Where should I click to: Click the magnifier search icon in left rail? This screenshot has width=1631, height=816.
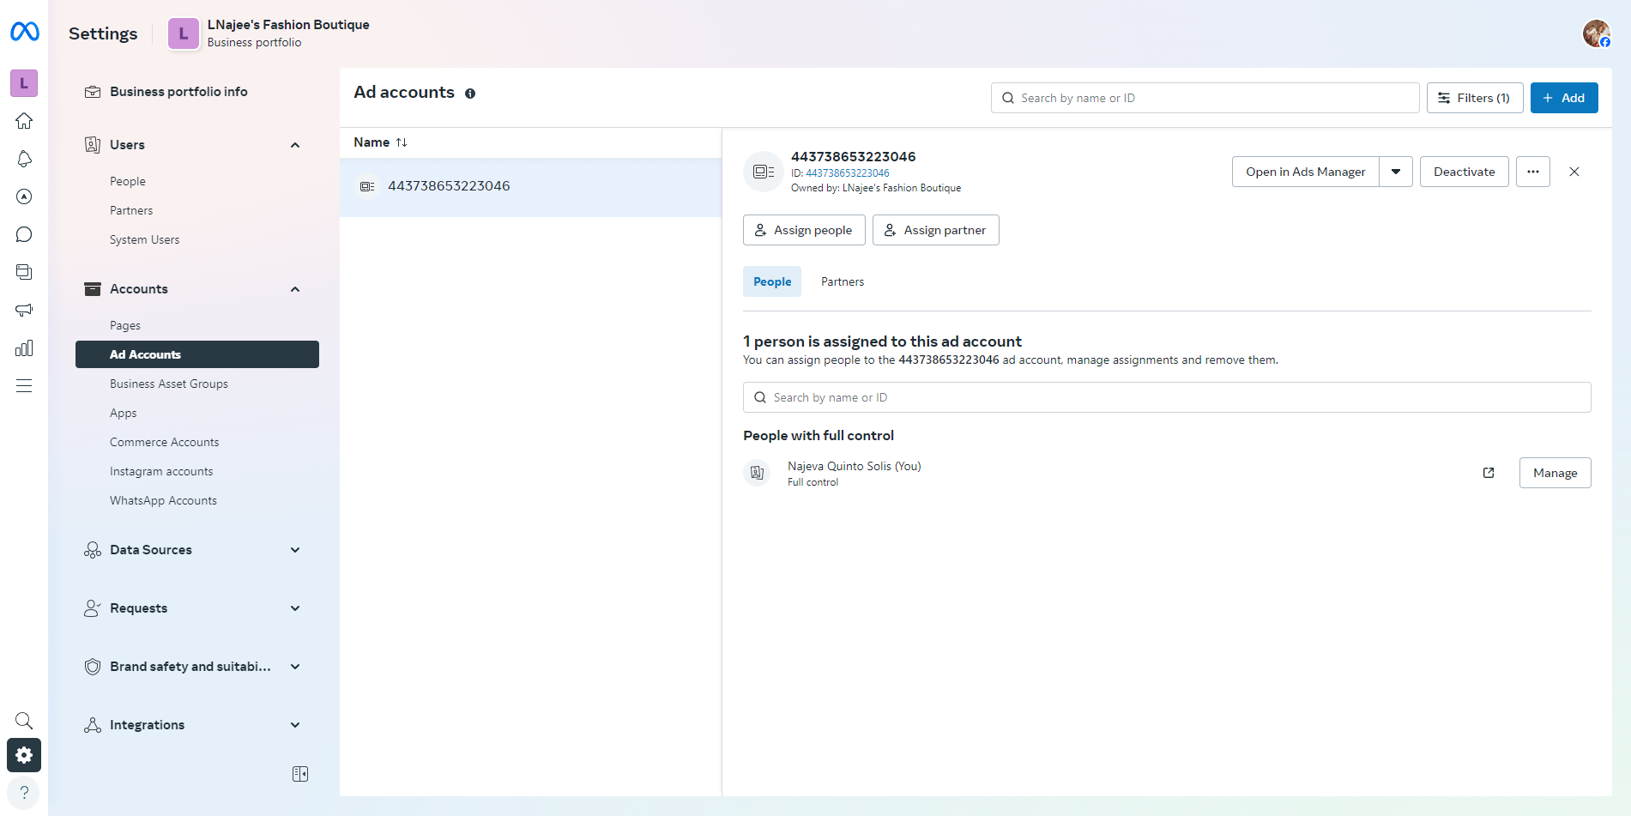(24, 721)
